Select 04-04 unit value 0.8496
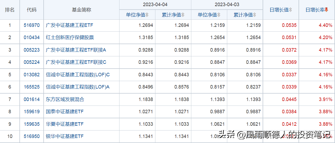The width and height of the screenshot is (335, 143). pos(146,87)
